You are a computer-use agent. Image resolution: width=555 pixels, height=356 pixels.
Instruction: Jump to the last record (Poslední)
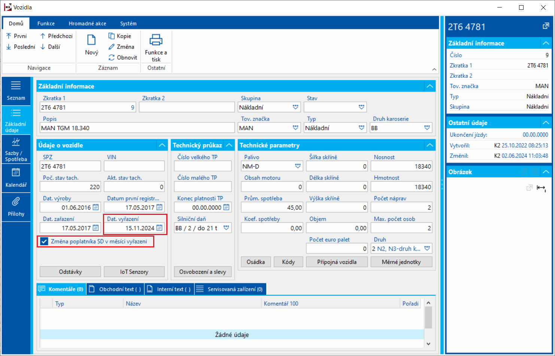21,47
